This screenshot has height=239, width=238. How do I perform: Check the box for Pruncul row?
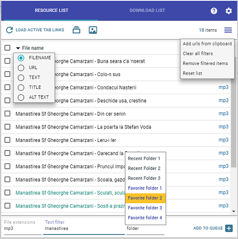coord(8,166)
